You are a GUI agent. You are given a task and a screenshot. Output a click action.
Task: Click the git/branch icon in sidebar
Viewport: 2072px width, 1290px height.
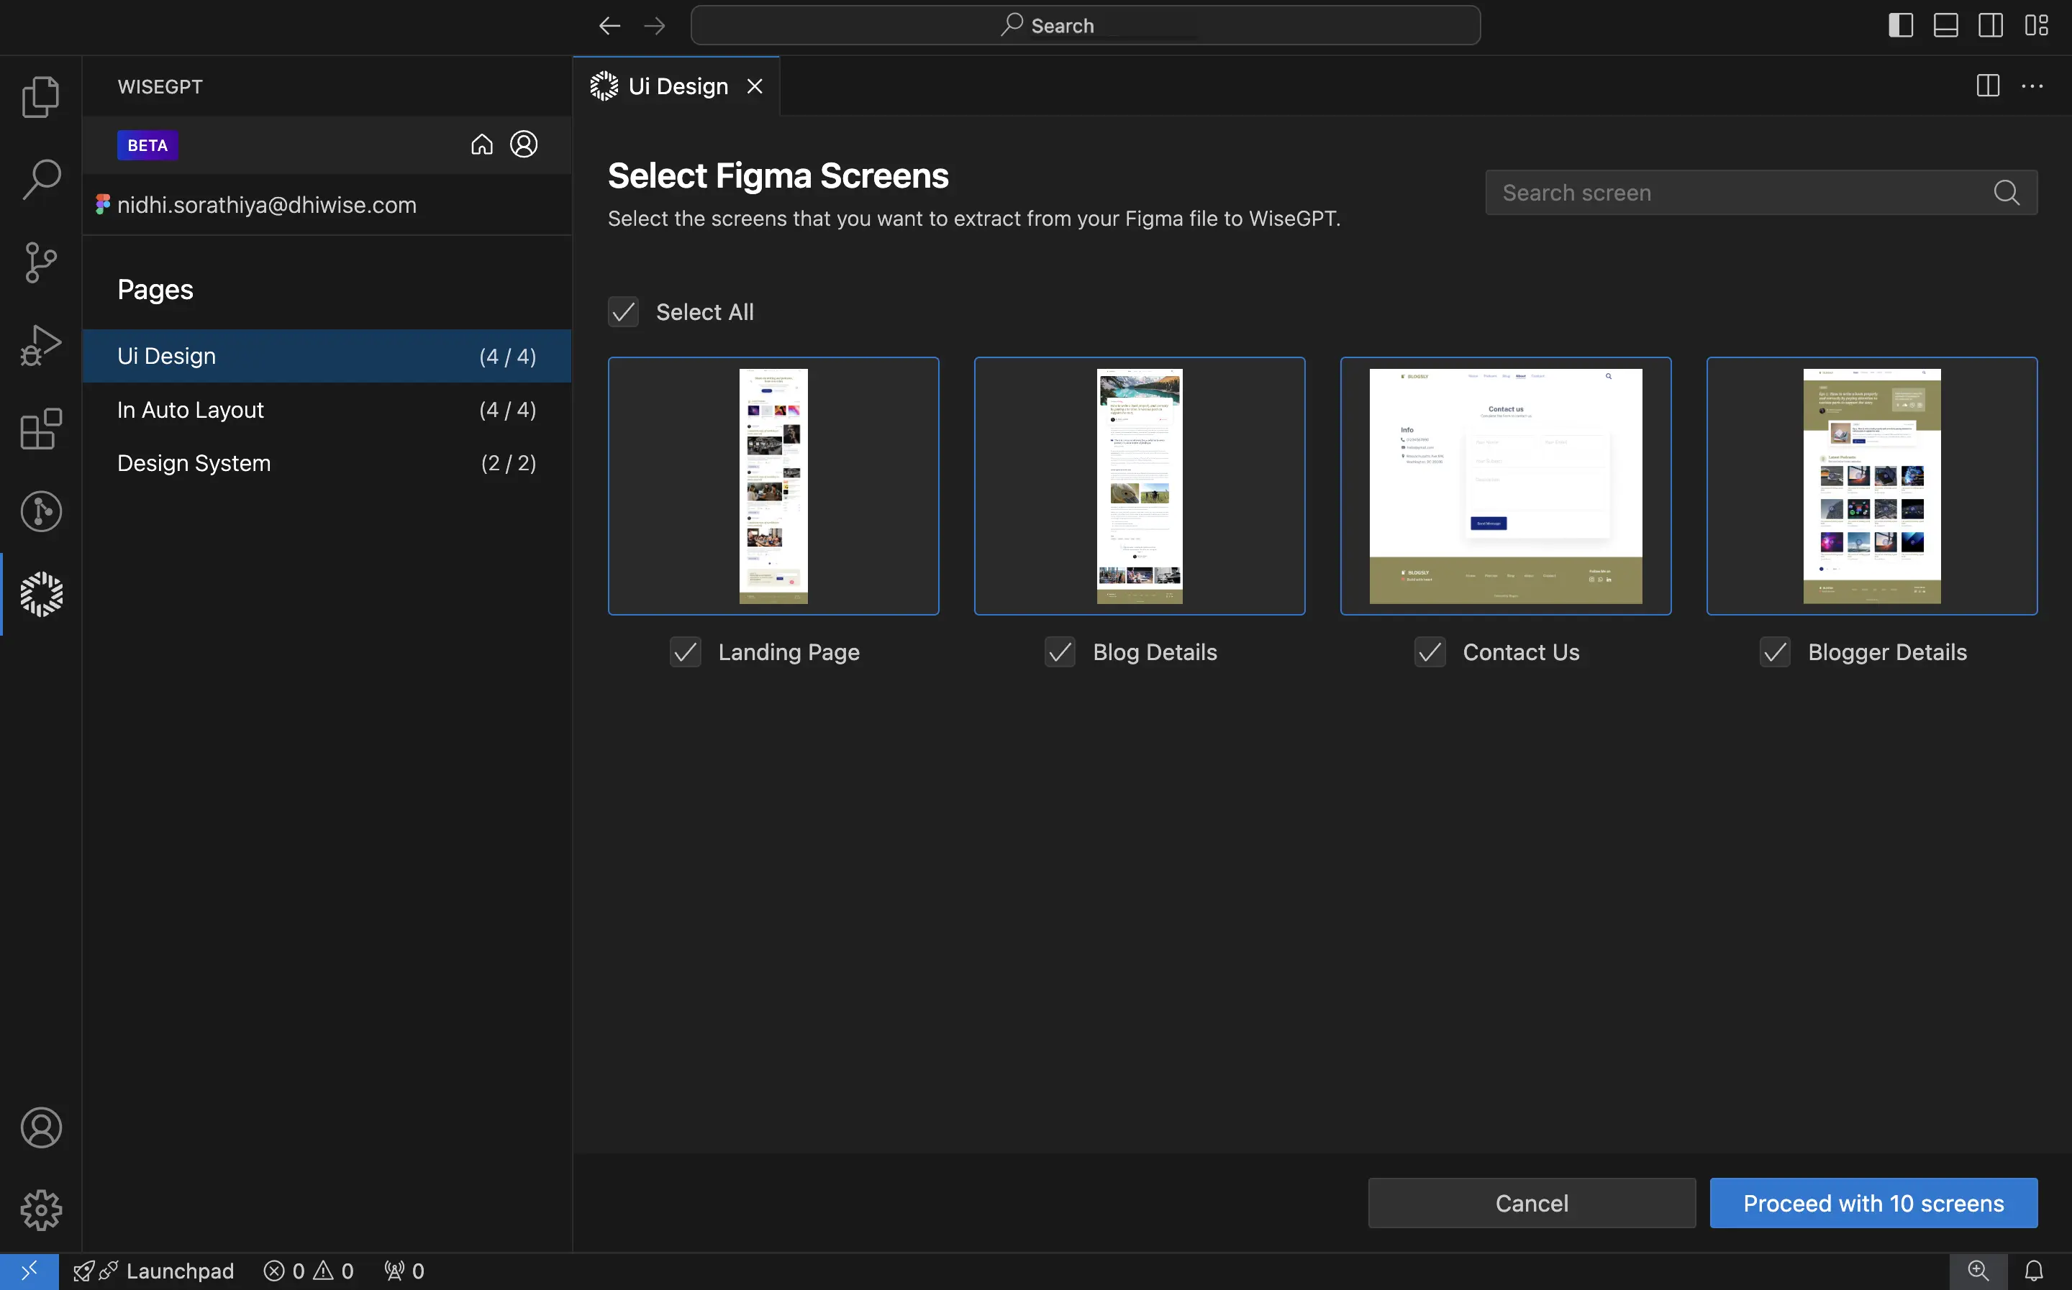(x=40, y=263)
